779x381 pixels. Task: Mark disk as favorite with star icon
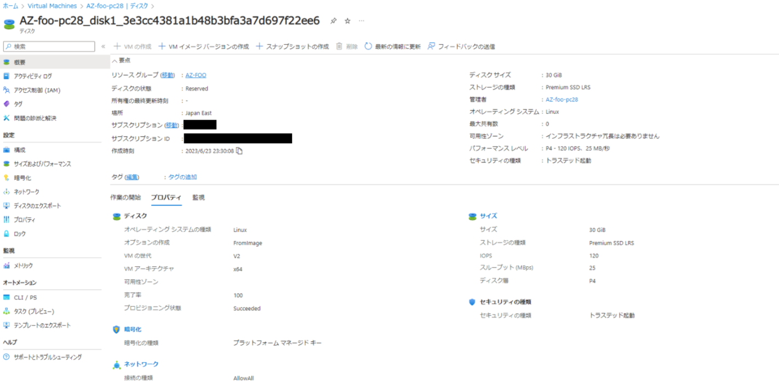click(347, 21)
